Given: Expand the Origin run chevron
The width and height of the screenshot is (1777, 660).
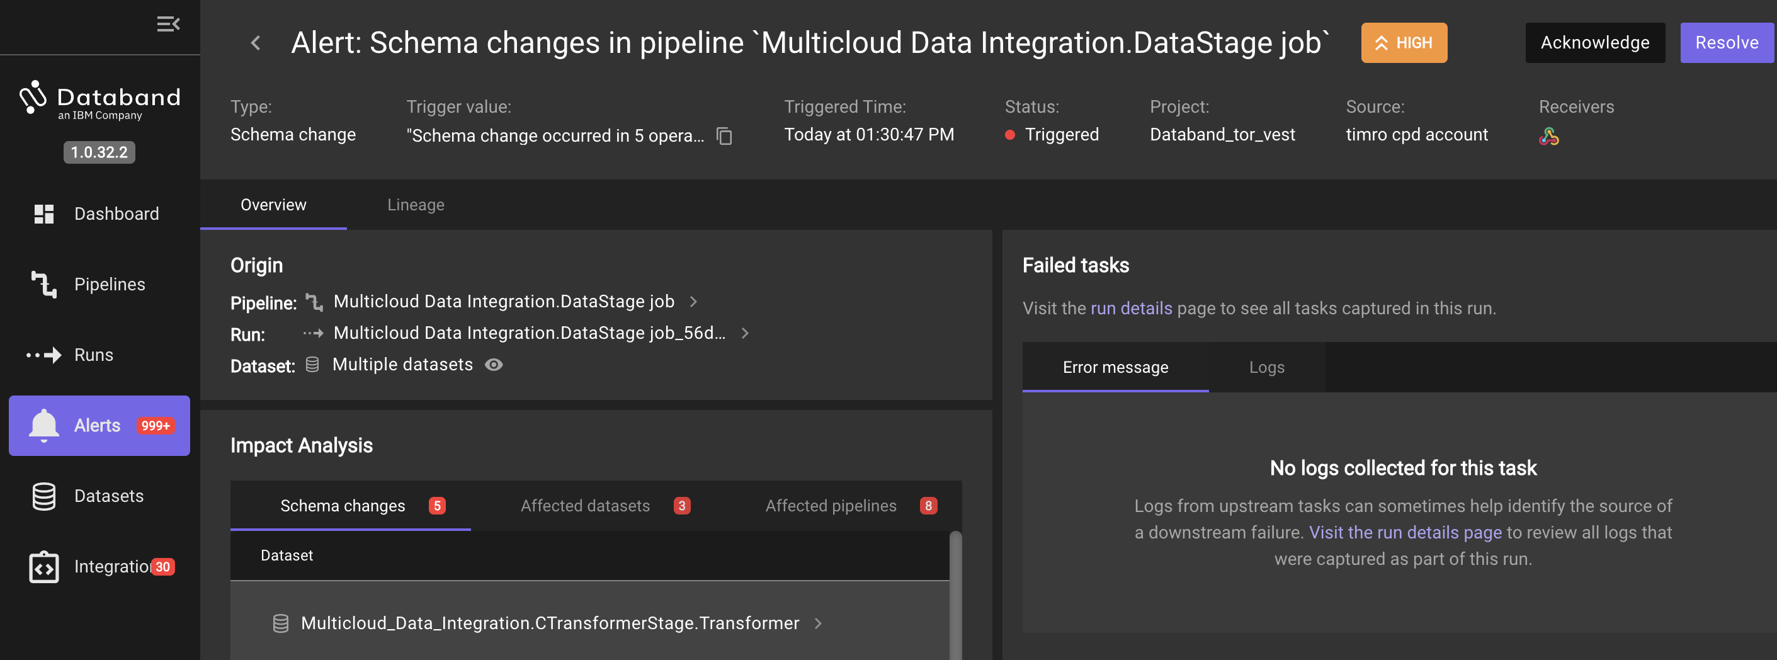Looking at the screenshot, I should [x=745, y=333].
